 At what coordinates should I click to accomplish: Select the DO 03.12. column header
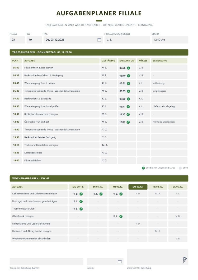tap(138, 187)
